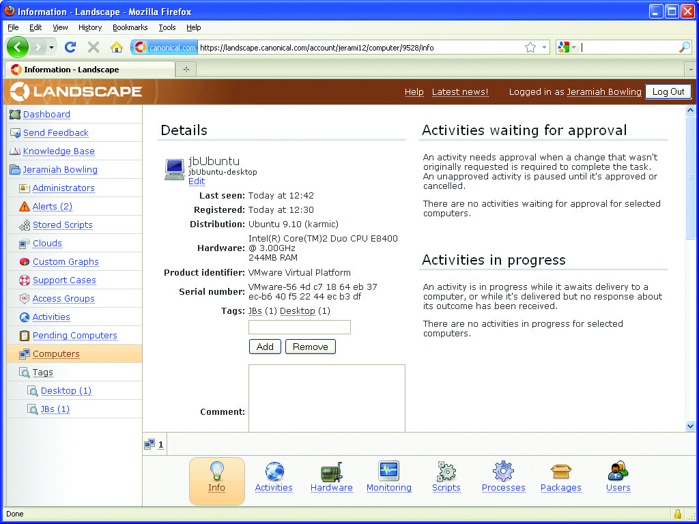Open the Bookmarks menu

tap(130, 27)
